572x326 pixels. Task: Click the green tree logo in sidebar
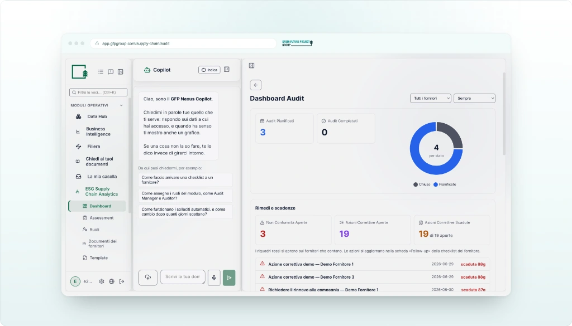coord(80,72)
